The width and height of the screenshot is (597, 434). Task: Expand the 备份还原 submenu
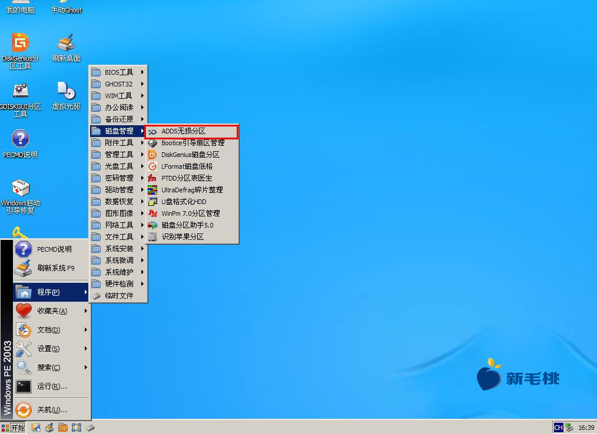[118, 119]
